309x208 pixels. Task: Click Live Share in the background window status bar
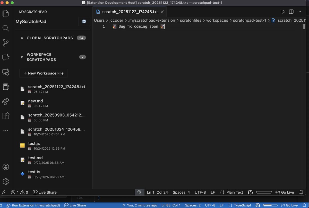[75, 205]
